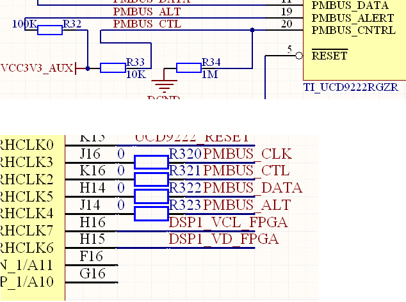Select the PMBUS_CLK net label

click(x=248, y=154)
